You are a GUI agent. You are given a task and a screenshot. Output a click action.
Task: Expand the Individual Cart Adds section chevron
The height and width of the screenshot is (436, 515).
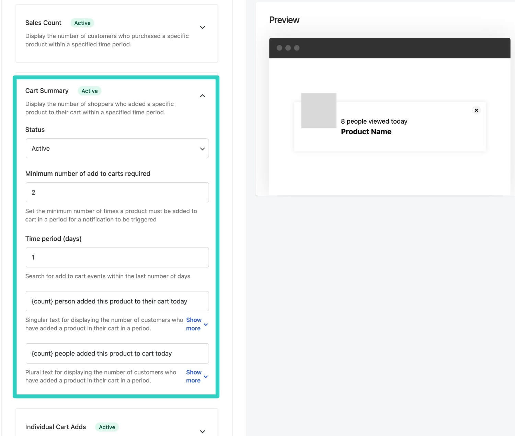[203, 432]
